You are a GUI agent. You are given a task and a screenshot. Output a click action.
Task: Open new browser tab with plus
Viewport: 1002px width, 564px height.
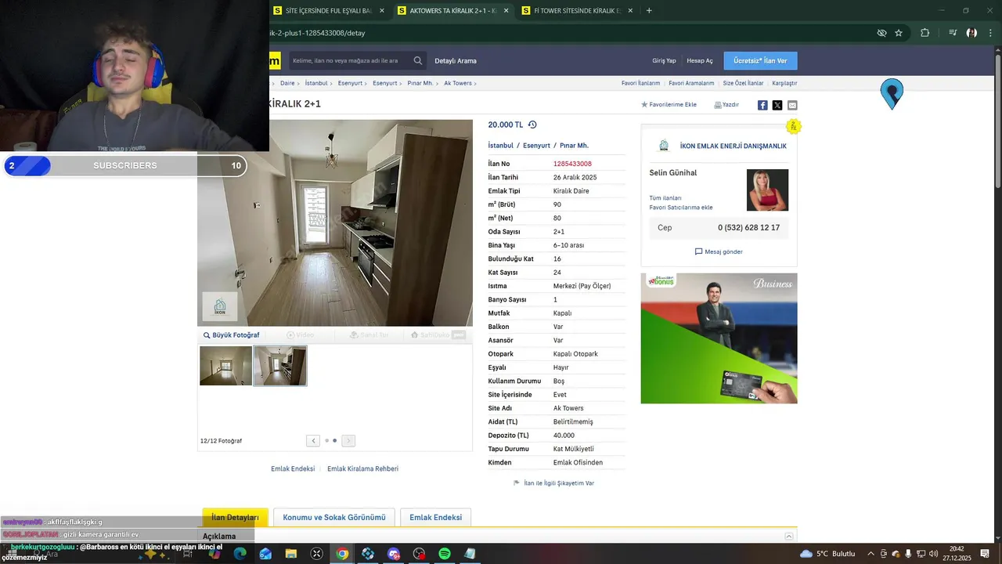[649, 10]
